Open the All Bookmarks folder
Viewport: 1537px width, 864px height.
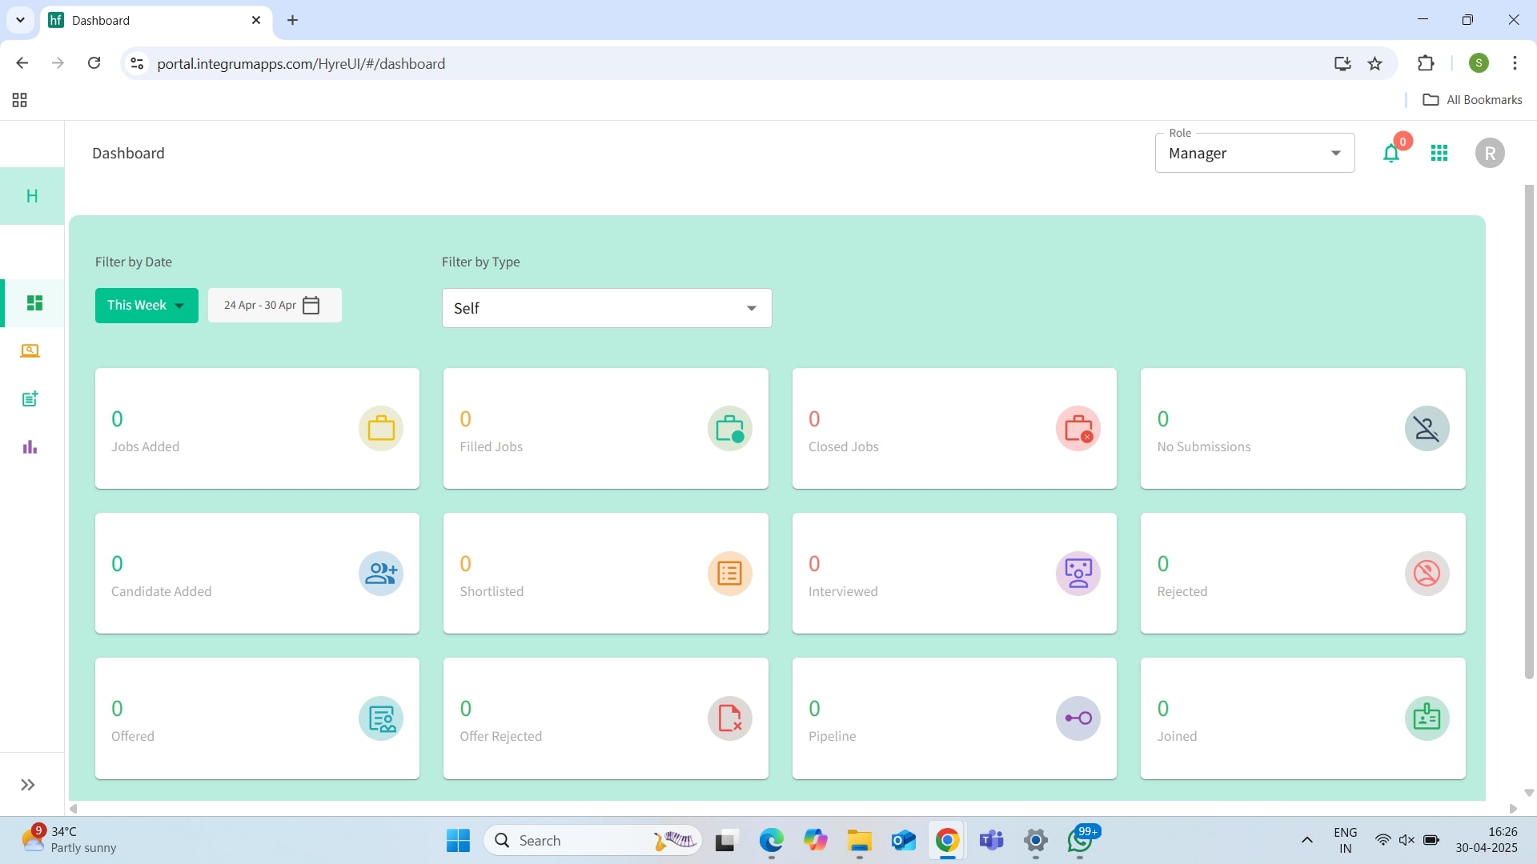coord(1473,100)
